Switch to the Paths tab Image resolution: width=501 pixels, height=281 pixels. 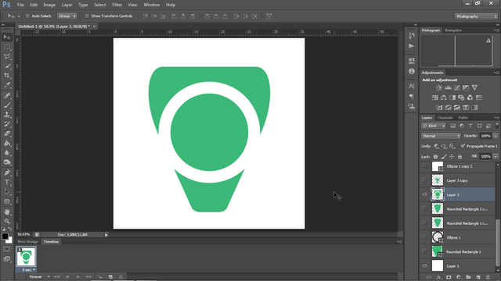(x=463, y=118)
